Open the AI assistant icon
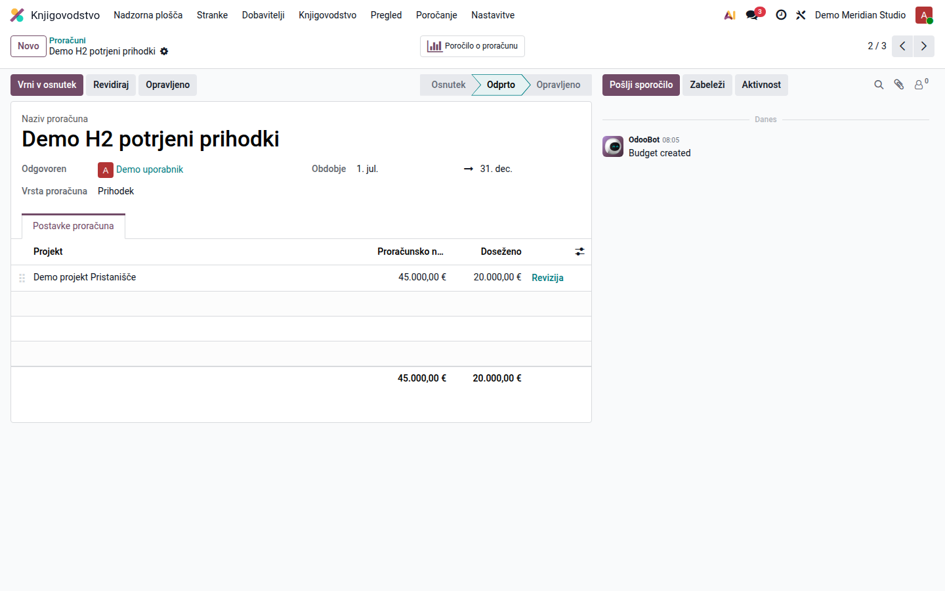The height and width of the screenshot is (591, 945). [730, 15]
